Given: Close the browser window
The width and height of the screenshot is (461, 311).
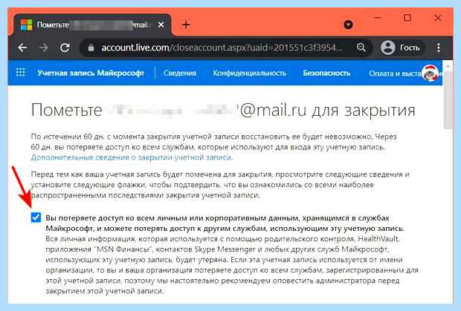Looking at the screenshot, I should tap(437, 18).
